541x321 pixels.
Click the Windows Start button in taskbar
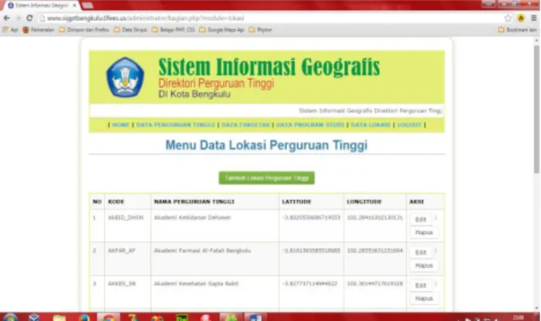click(x=10, y=317)
